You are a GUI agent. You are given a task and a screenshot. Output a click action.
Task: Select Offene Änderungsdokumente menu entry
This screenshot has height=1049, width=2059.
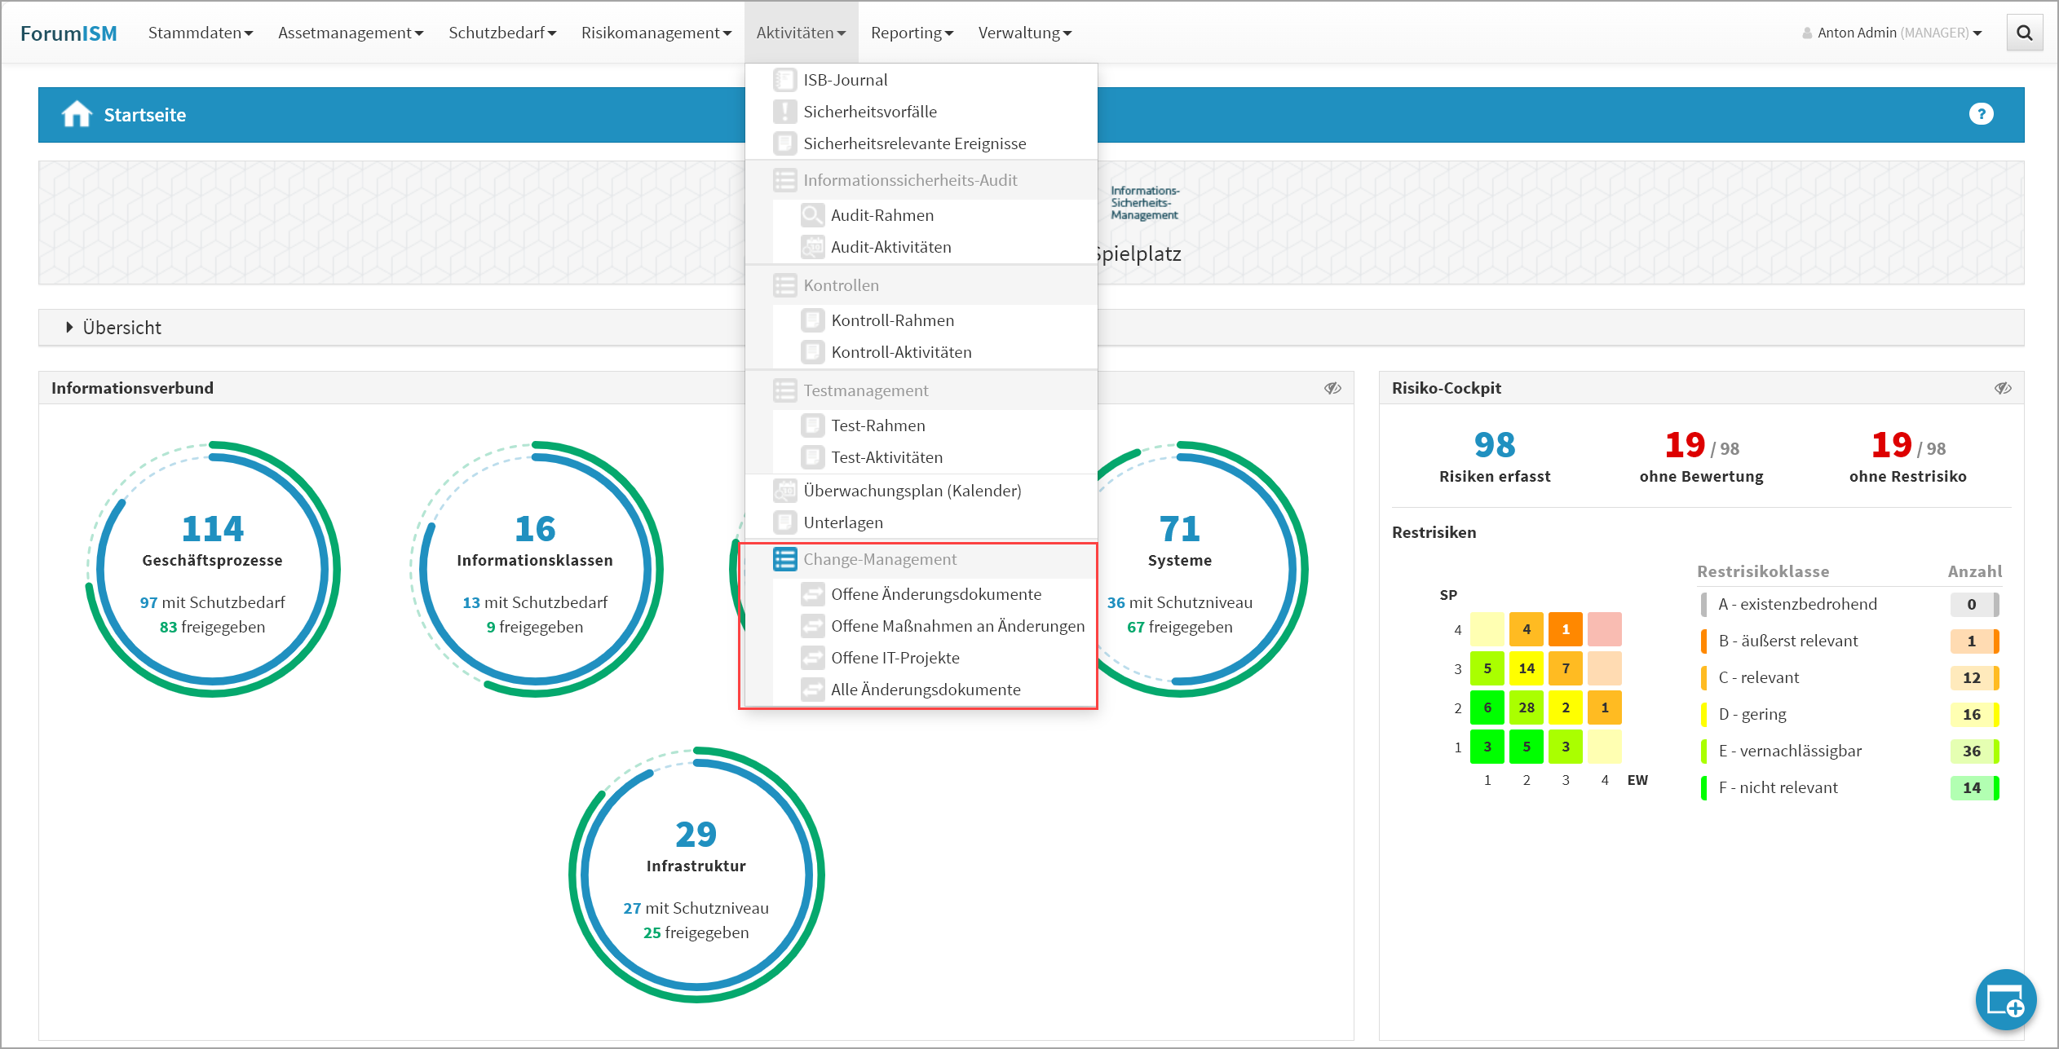(935, 594)
